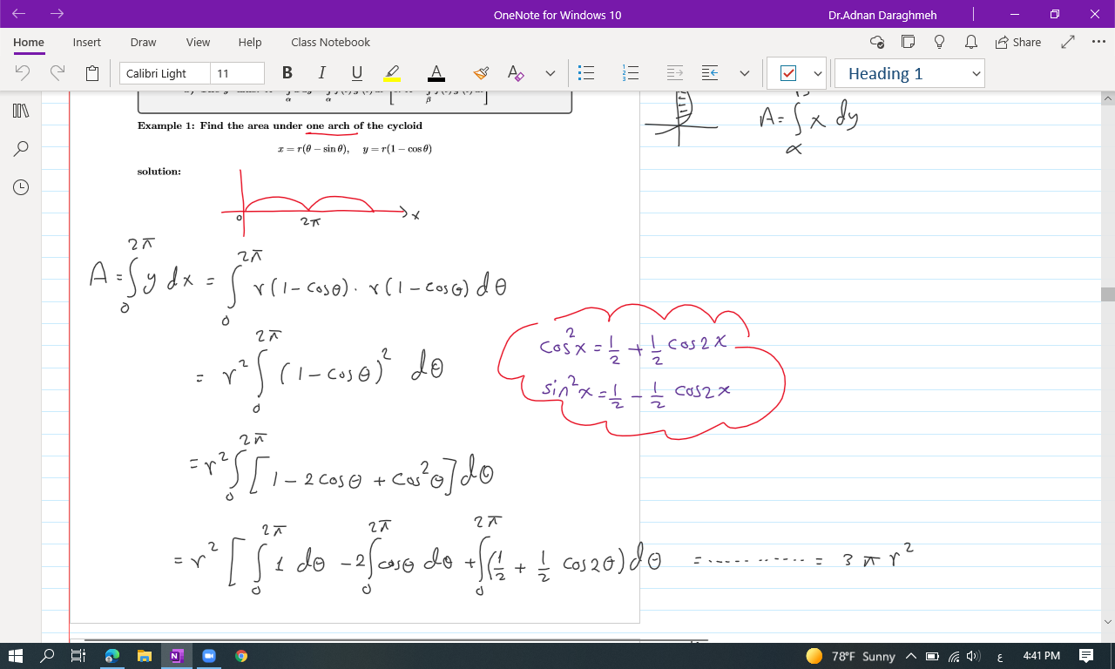The image size is (1115, 669).
Task: Click the Undo arrow icon
Action: 24,73
